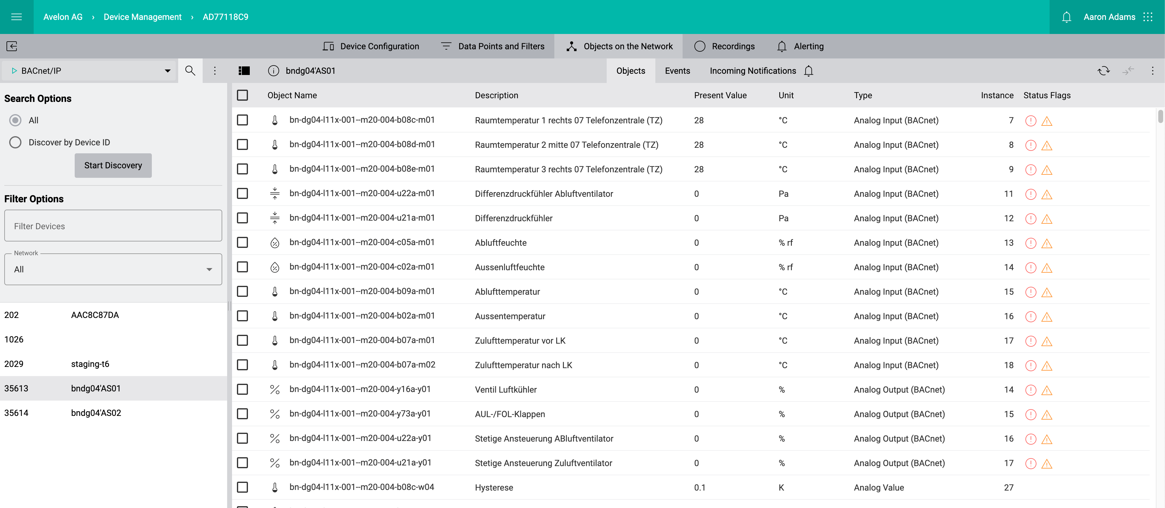Click pressure icon for u21a-m01 row
This screenshot has width=1165, height=508.
[x=275, y=218]
